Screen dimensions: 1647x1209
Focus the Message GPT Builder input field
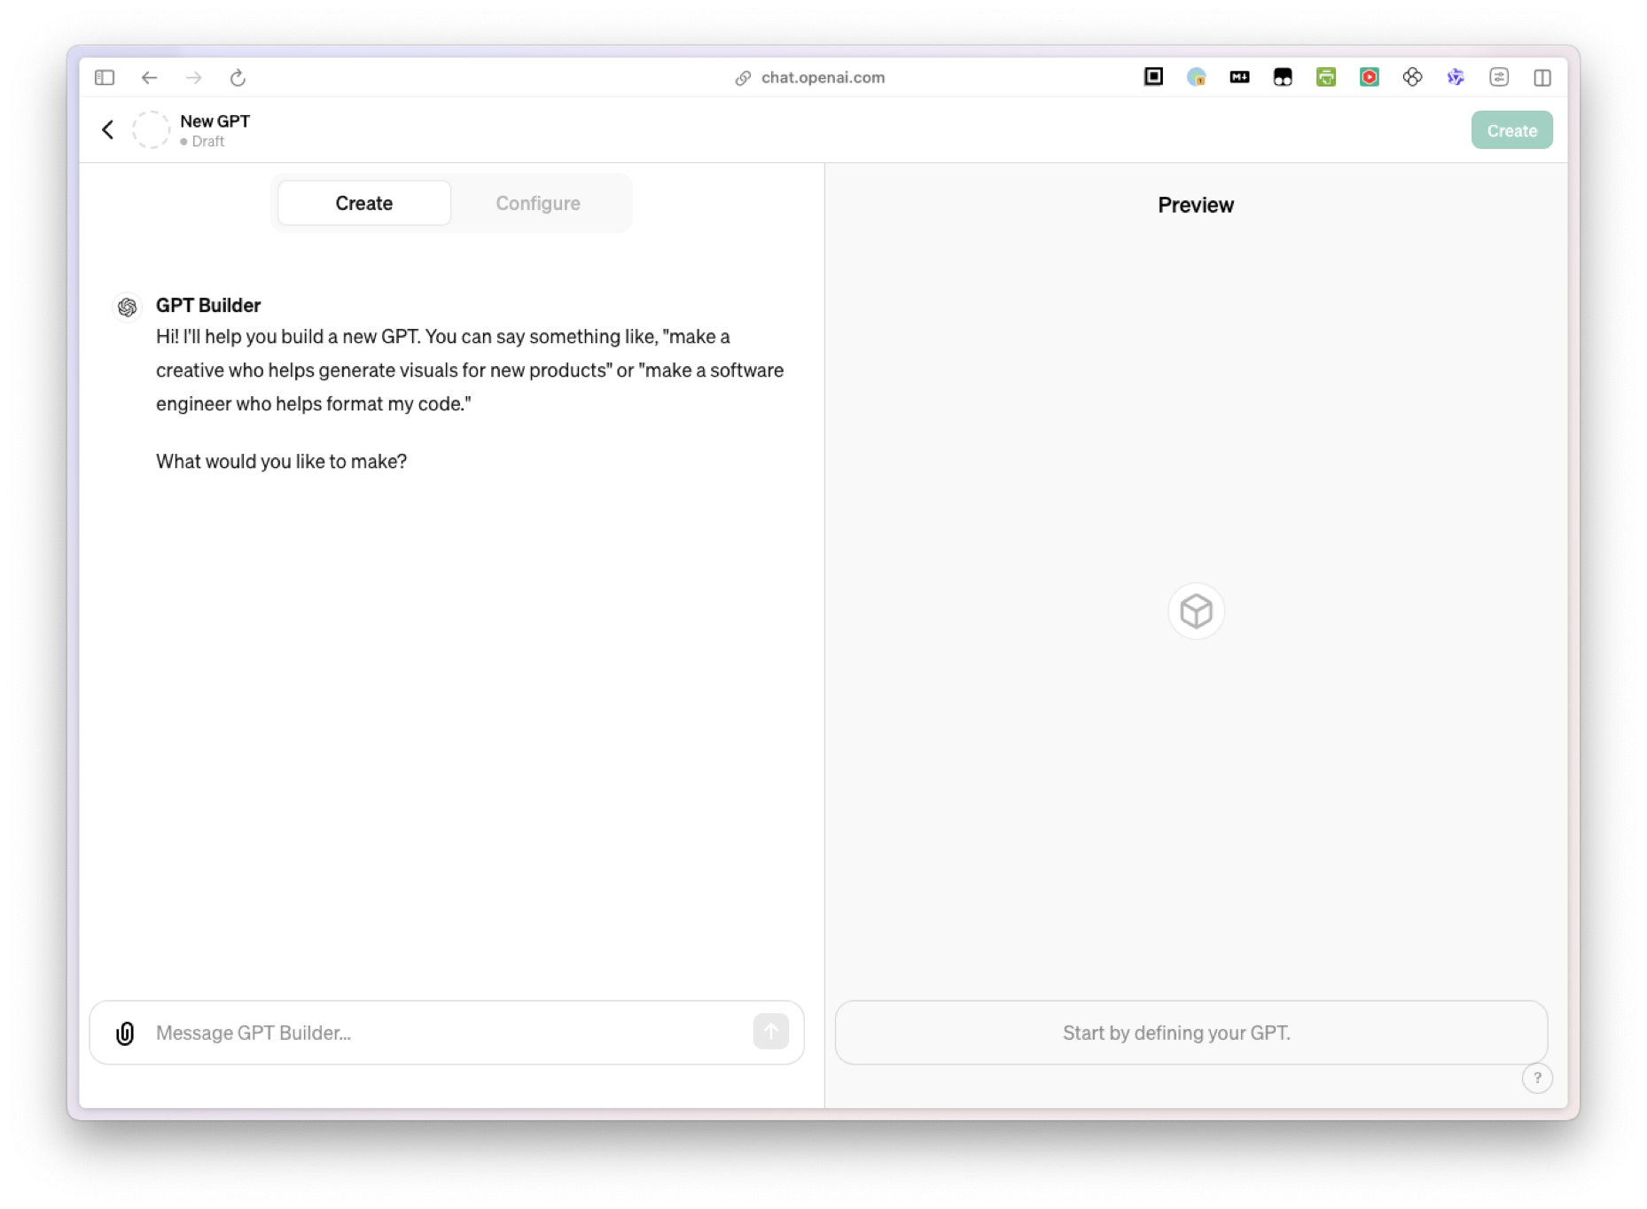pos(447,1033)
